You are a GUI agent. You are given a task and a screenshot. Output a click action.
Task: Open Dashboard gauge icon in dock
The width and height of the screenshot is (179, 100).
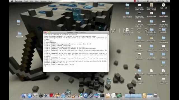coord(41,96)
